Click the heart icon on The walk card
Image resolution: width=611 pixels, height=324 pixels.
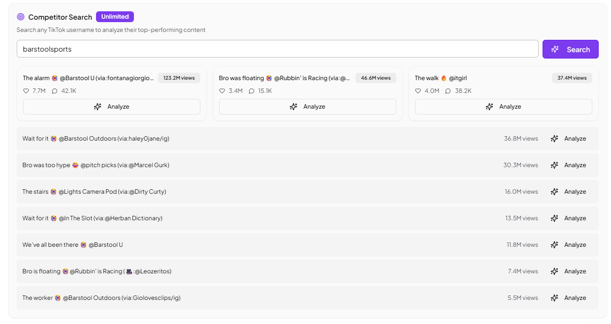click(x=418, y=90)
